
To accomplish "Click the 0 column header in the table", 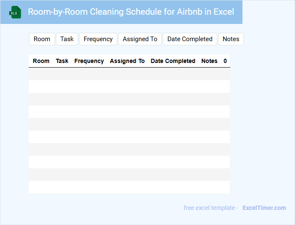I will pyautogui.click(x=225, y=61).
